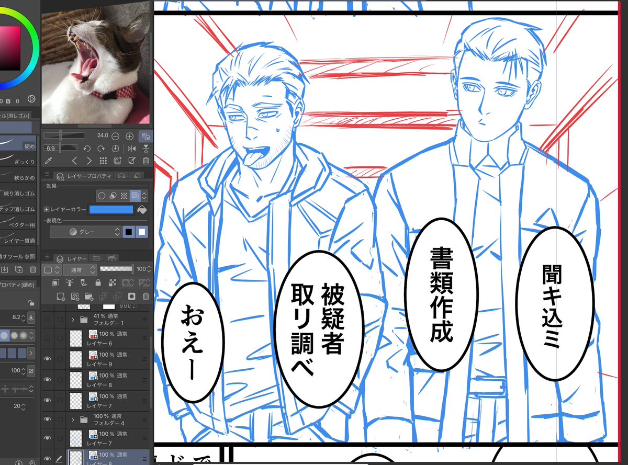Show previous sub view image
Viewport: 628px width, 465px height.
[x=74, y=161]
